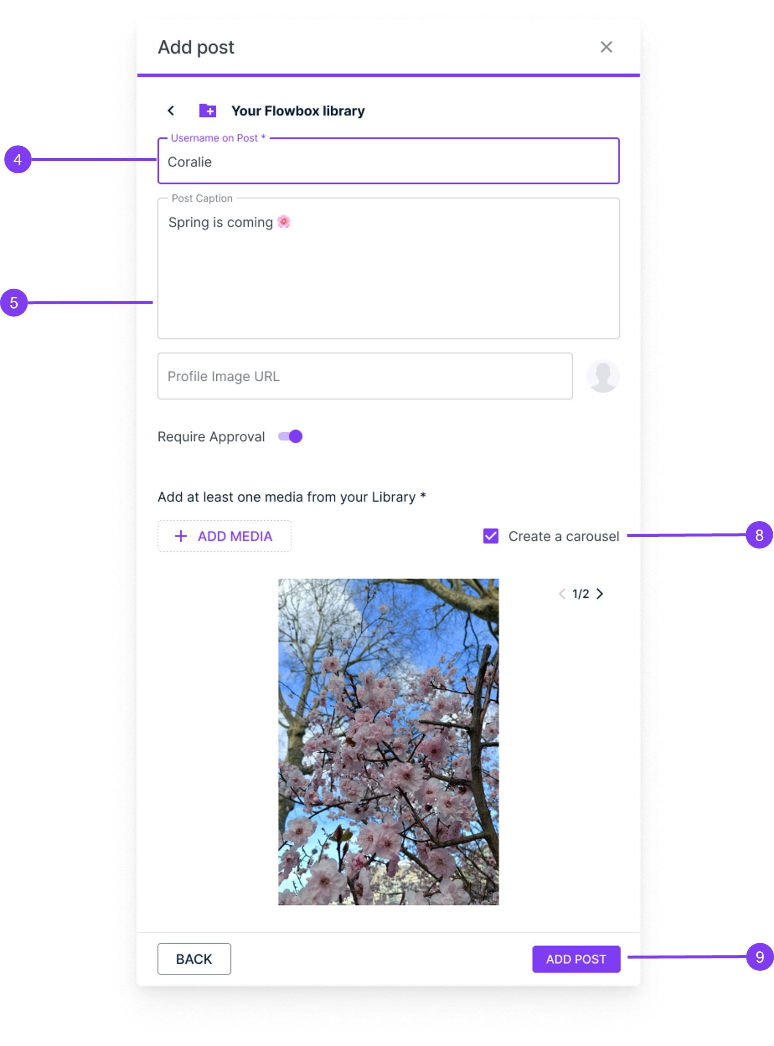Go to next carousel image

[x=600, y=594]
